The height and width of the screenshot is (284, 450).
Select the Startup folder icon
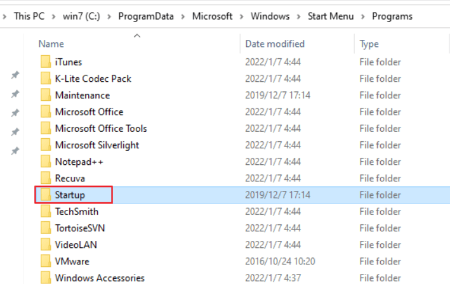46,195
